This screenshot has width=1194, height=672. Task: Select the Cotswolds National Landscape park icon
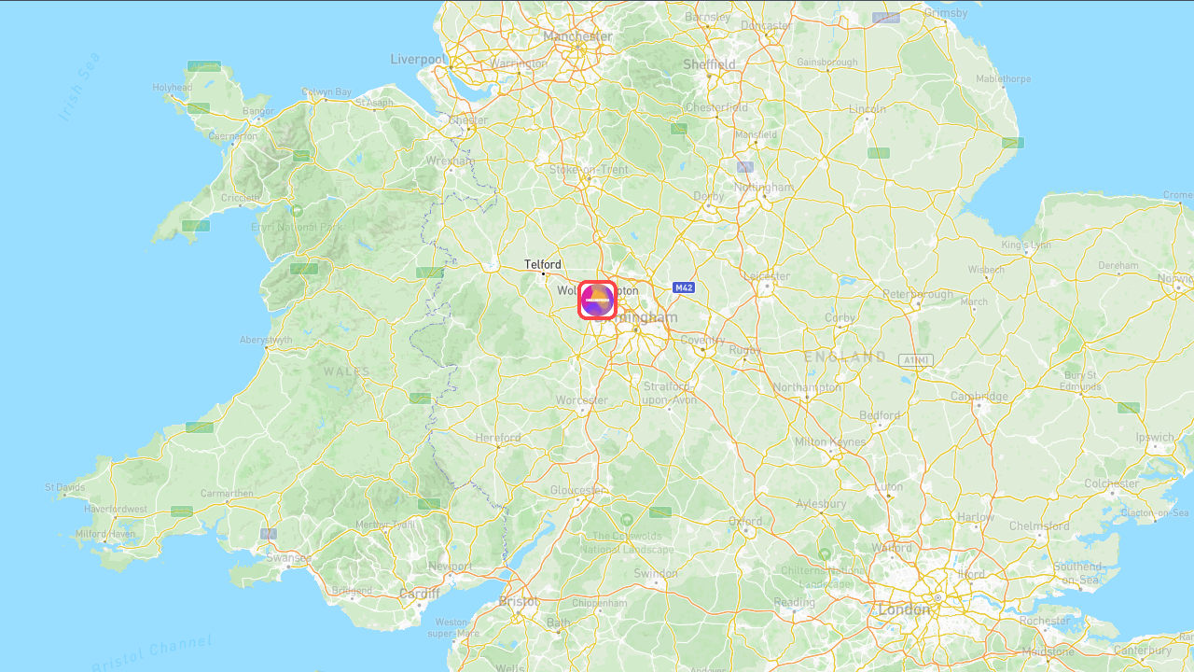click(x=627, y=519)
